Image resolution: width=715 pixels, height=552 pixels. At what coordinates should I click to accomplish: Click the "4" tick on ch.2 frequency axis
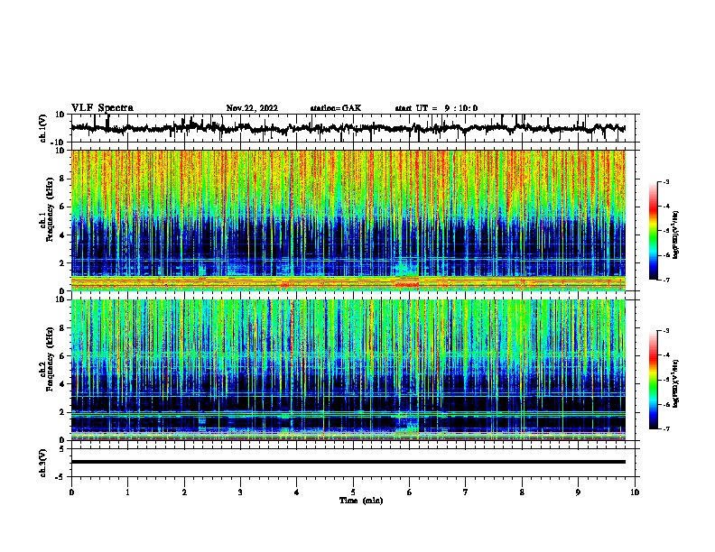62,384
